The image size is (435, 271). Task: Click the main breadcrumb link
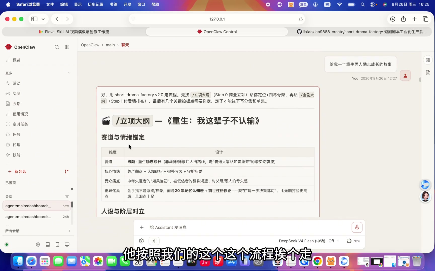point(110,45)
